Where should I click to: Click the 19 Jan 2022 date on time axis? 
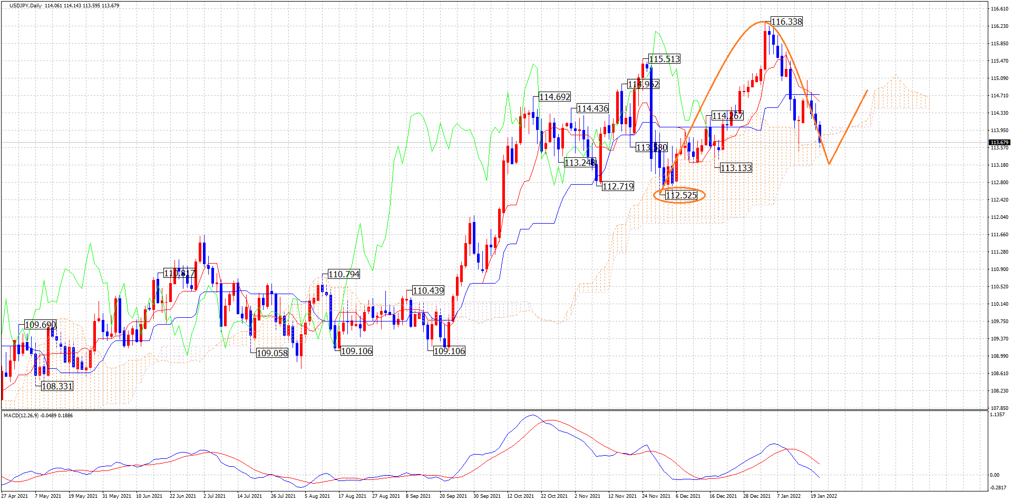click(x=823, y=496)
